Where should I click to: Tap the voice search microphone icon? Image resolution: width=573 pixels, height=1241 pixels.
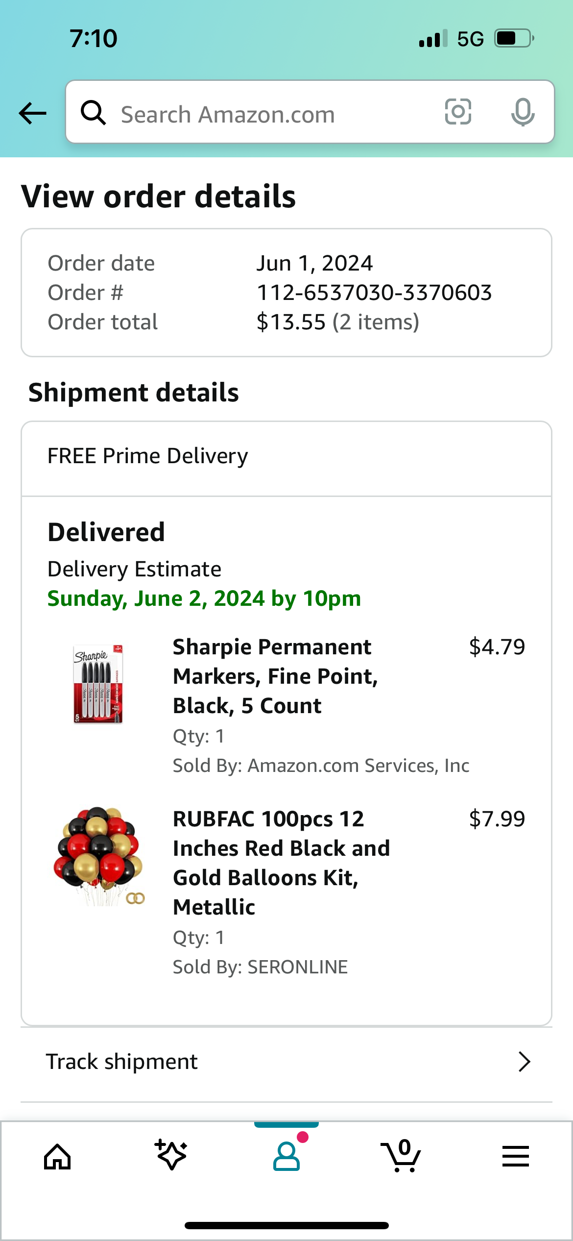click(x=522, y=113)
